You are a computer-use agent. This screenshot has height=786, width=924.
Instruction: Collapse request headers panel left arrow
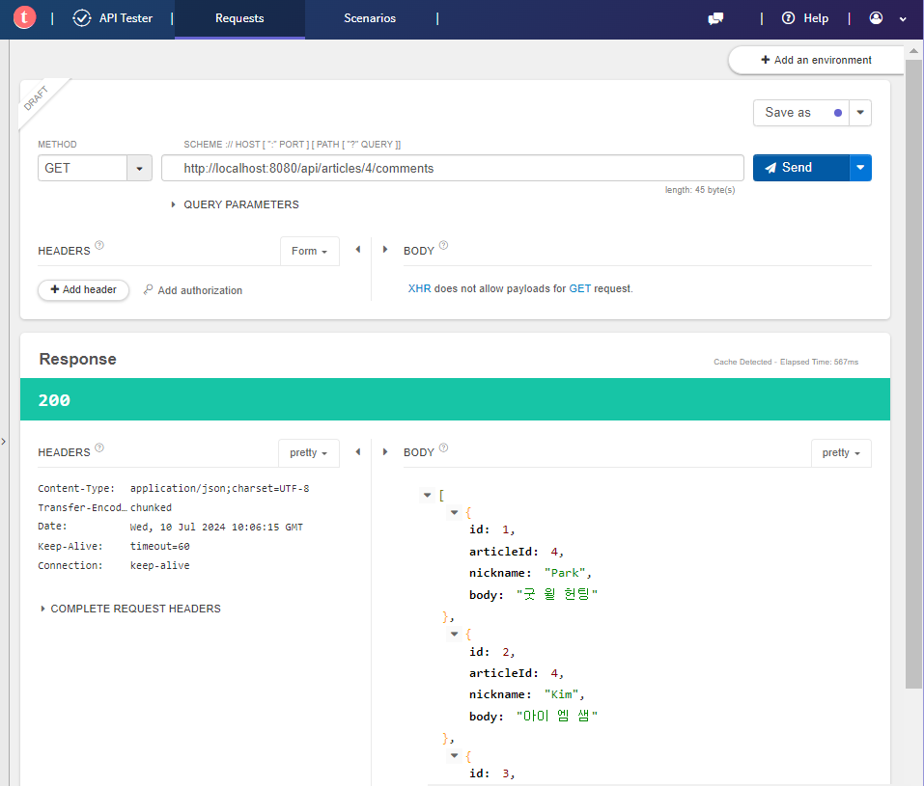point(357,250)
